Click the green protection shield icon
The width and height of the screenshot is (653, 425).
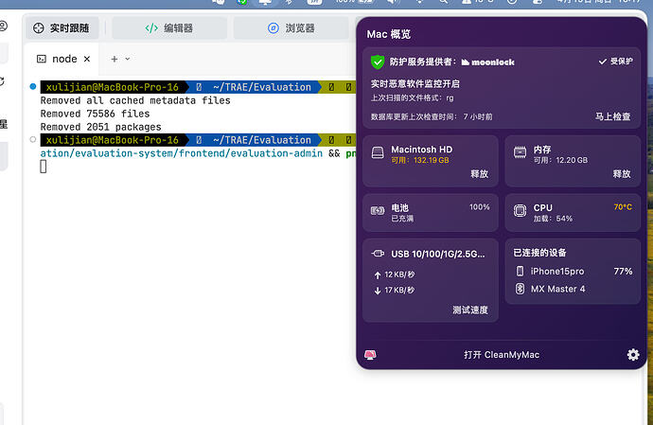tap(378, 62)
